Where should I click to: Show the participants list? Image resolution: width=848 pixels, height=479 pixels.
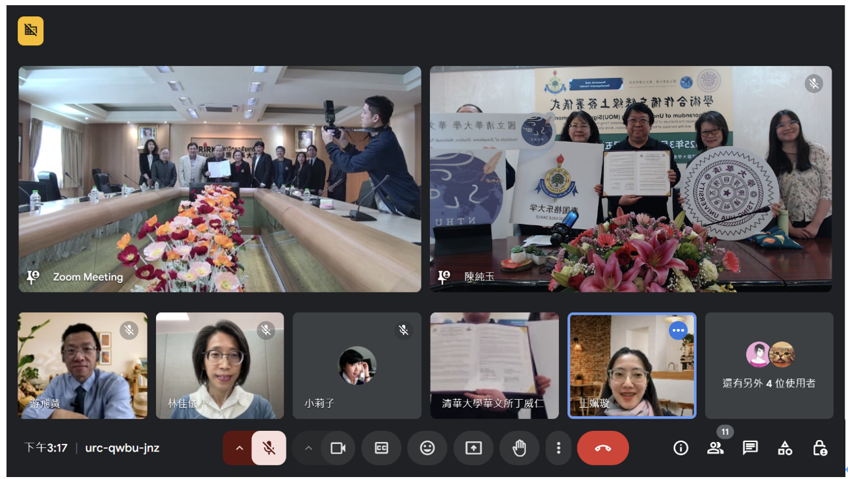716,448
